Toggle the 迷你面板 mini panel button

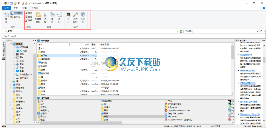point(16,13)
